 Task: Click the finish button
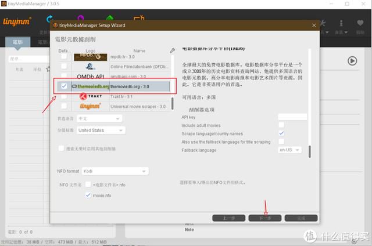[301, 218]
